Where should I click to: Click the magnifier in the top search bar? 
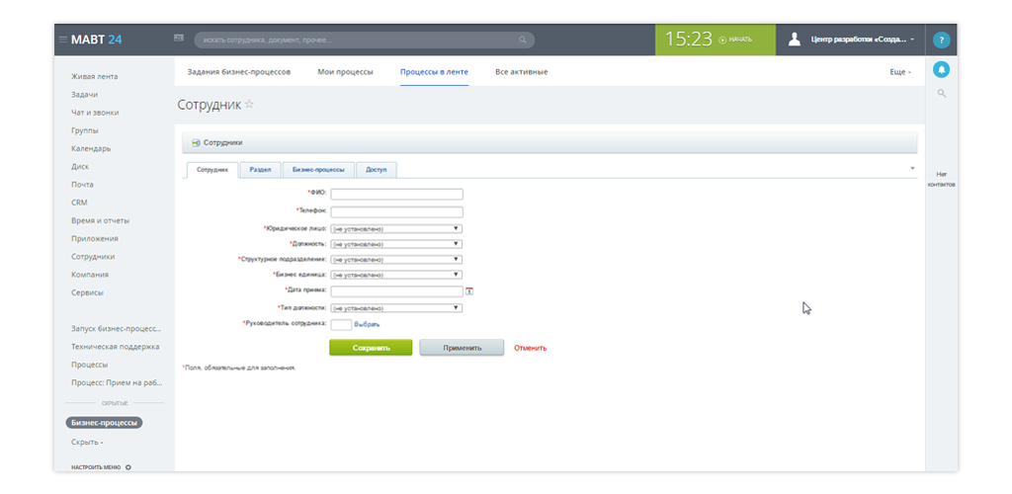point(523,40)
